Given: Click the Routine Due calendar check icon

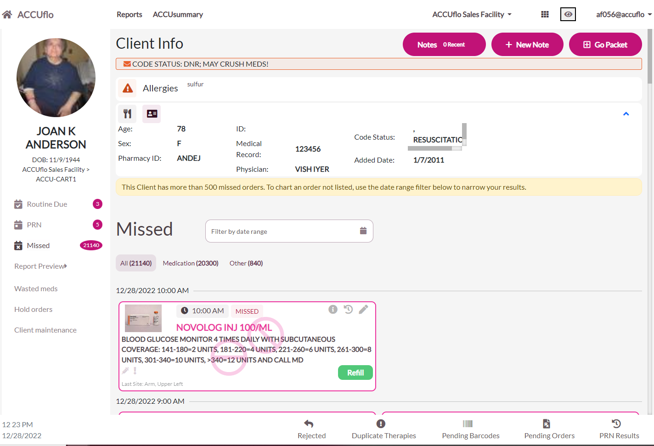Looking at the screenshot, I should pos(18,204).
